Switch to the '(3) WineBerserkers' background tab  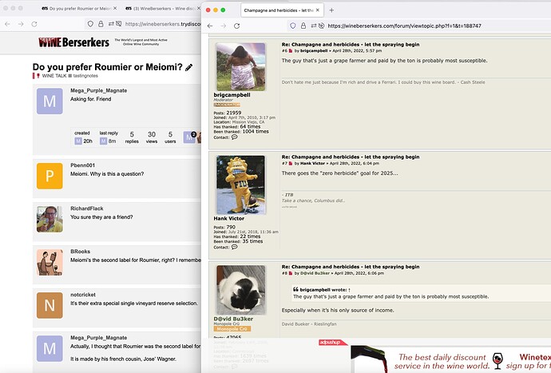(160, 8)
